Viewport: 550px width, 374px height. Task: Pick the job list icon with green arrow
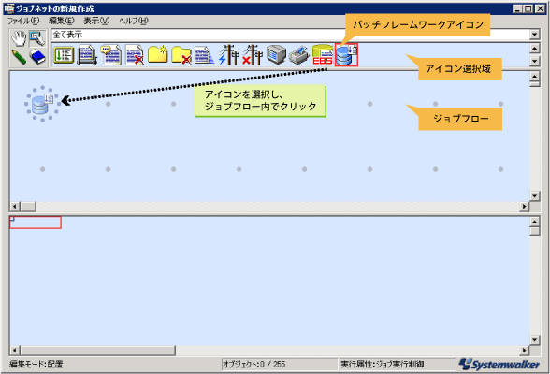coord(64,55)
